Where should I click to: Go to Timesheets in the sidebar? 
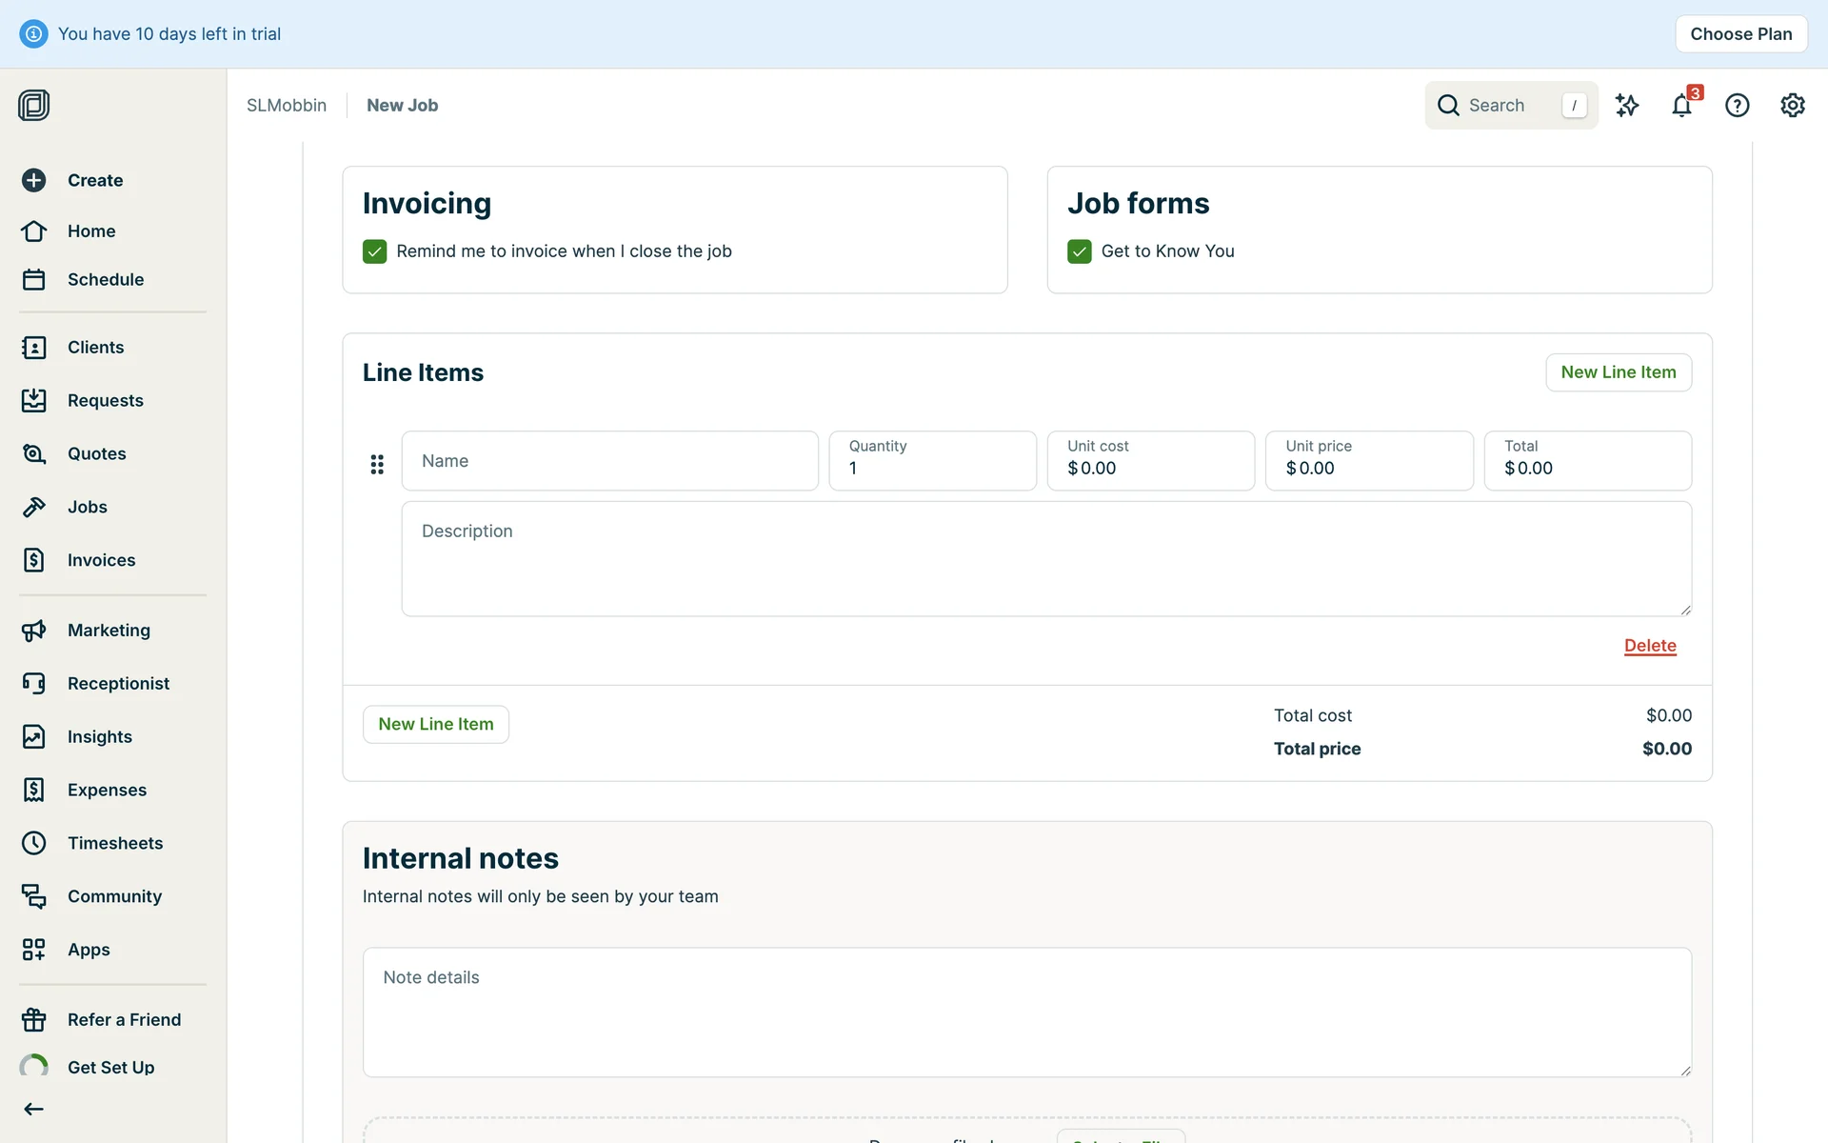click(114, 843)
